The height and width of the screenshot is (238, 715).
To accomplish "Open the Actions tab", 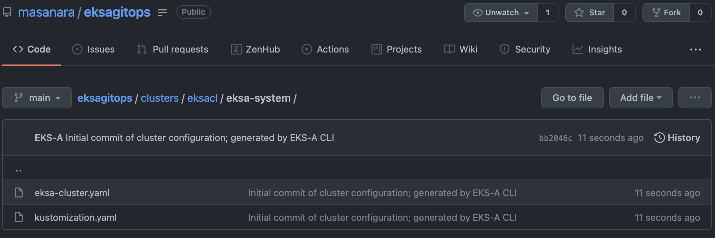I will [x=325, y=50].
